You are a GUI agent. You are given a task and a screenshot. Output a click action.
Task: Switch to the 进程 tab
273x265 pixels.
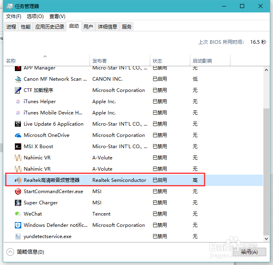11,26
